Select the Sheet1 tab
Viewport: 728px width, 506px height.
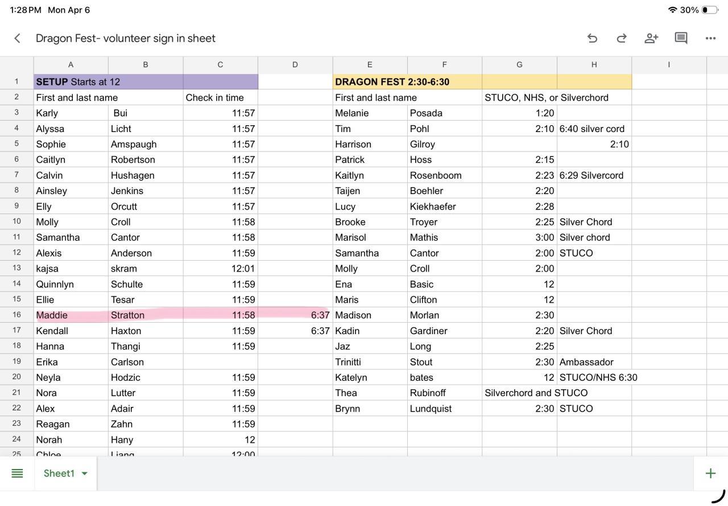click(x=59, y=473)
